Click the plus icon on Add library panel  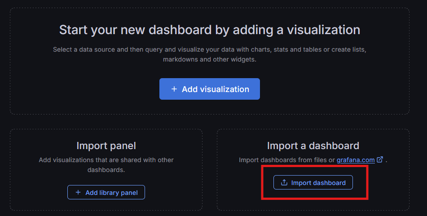tap(78, 193)
